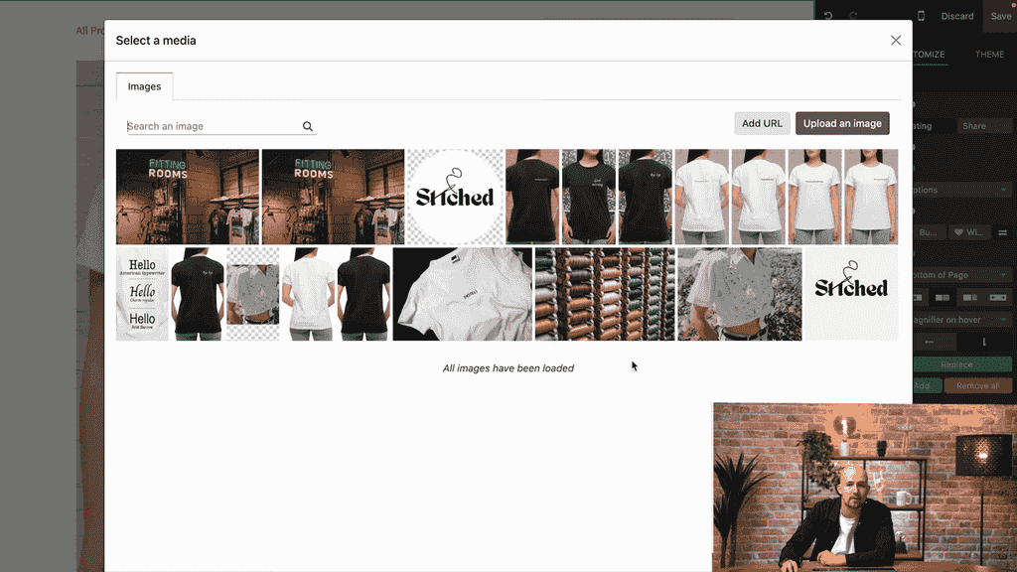Click the Add URL button
This screenshot has height=572, width=1017.
point(762,123)
